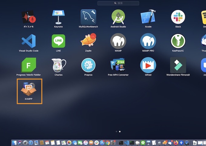The width and height of the screenshot is (206, 146).
Task: Launch FaceTime from the Dock
Action: 80,143
